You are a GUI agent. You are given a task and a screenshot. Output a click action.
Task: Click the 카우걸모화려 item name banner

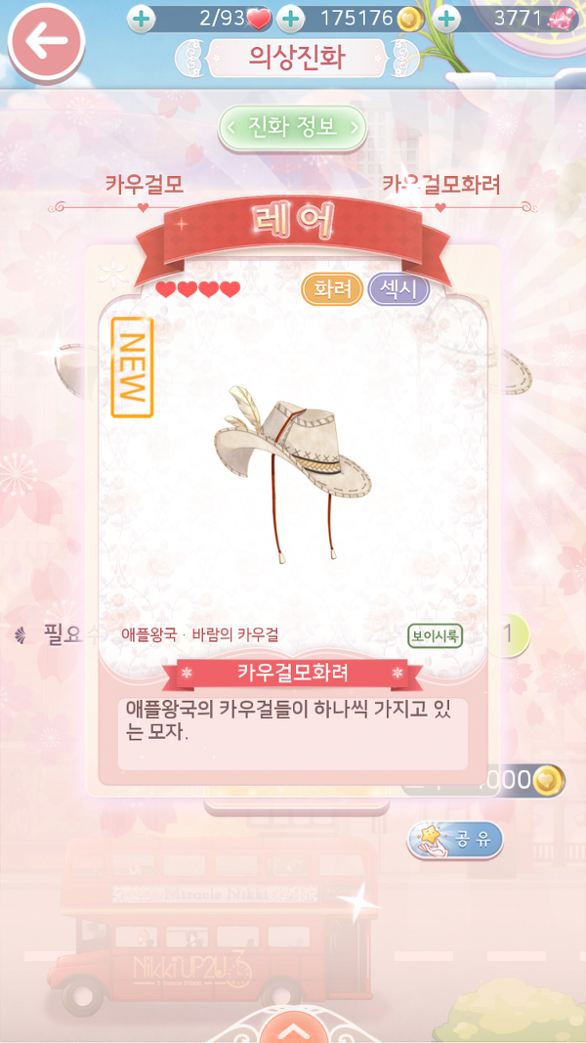click(293, 673)
